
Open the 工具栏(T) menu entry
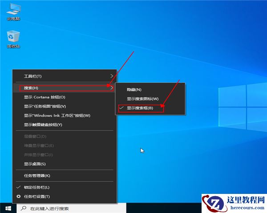65,76
